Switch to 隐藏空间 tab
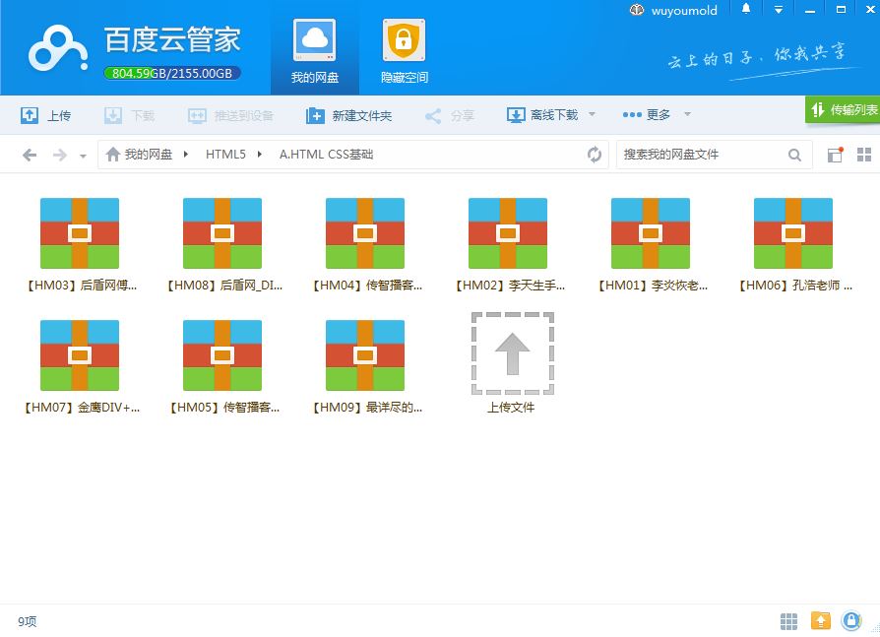Image resolution: width=880 pixels, height=637 pixels. (405, 50)
